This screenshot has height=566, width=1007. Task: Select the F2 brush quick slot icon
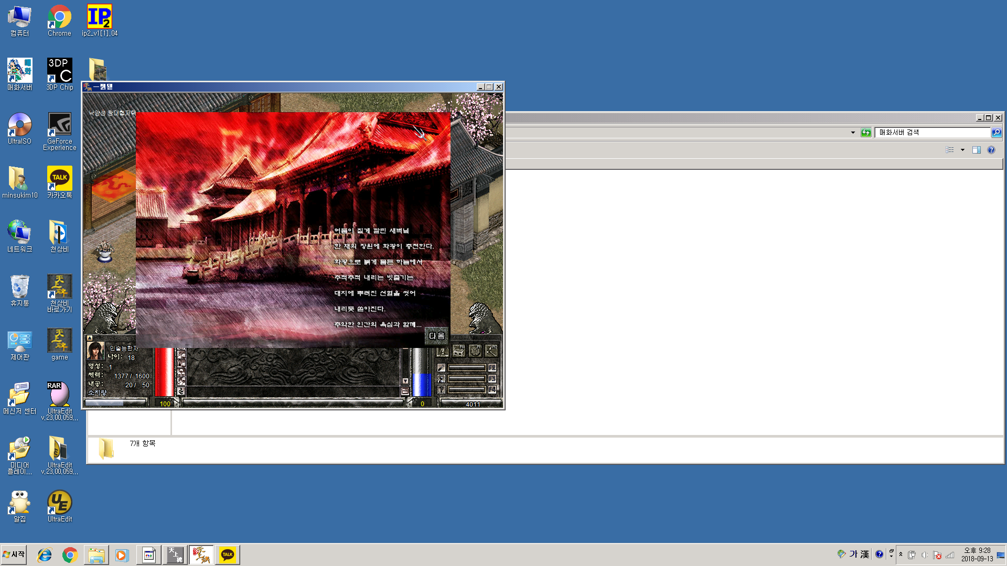tap(442, 368)
